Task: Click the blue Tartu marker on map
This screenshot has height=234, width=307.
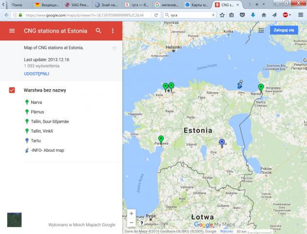Action: [x=222, y=143]
